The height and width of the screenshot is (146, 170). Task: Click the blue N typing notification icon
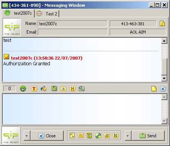point(115,135)
